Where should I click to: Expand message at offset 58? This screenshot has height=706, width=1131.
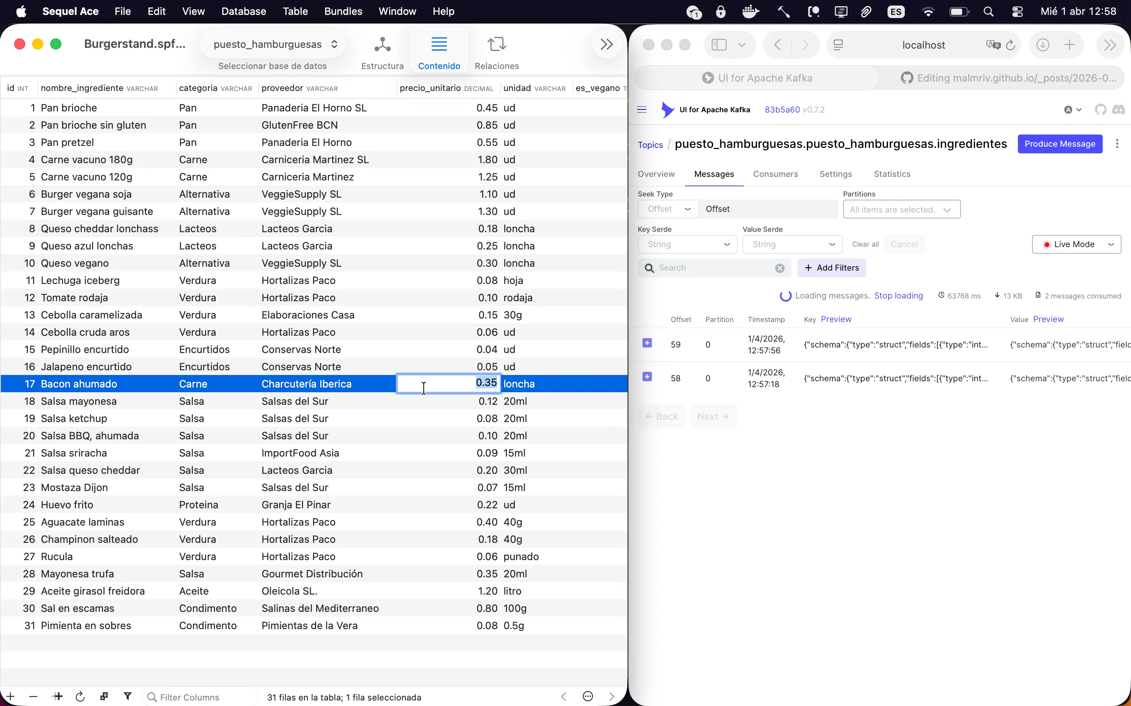(647, 377)
